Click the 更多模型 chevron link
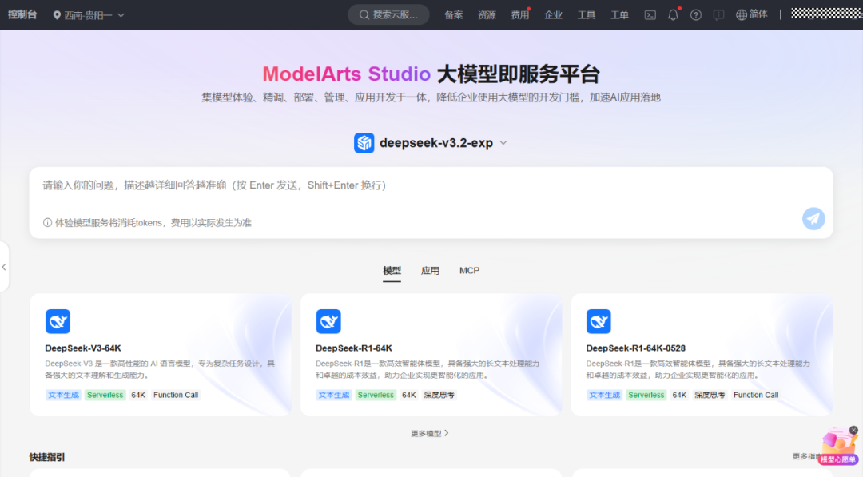Screen dimensions: 863x477 pos(429,434)
